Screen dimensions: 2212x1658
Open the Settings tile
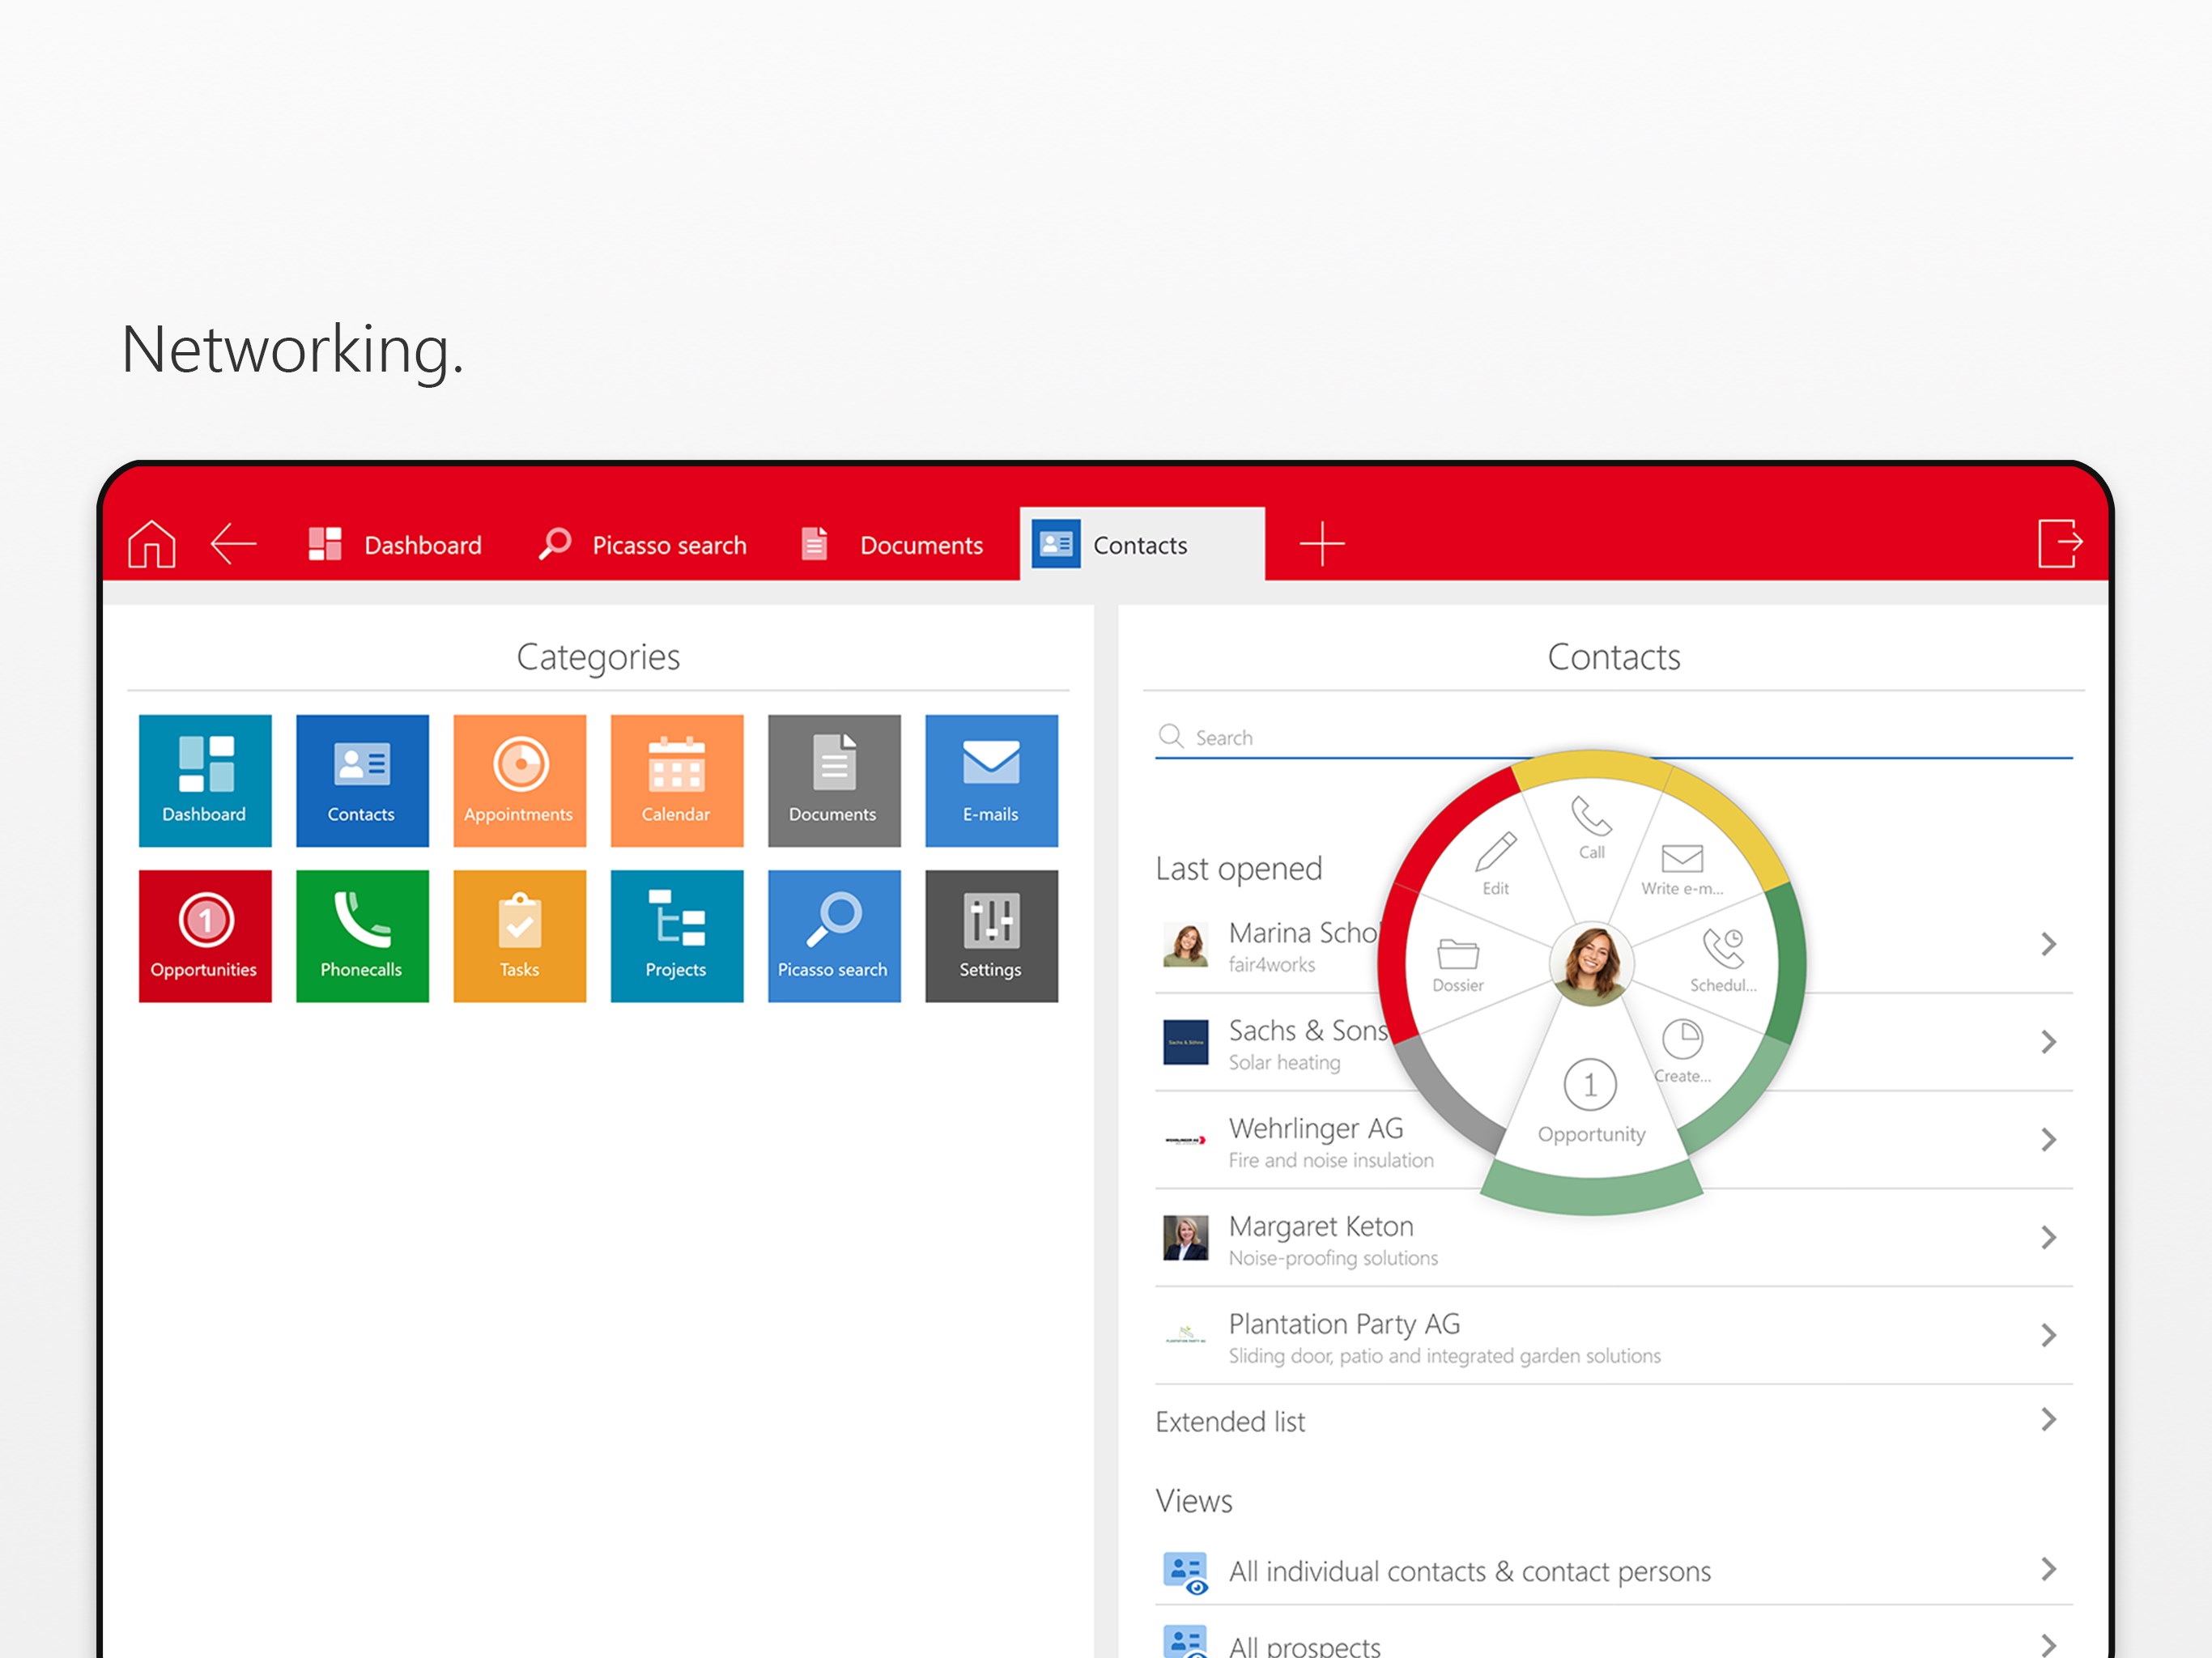[x=991, y=936]
